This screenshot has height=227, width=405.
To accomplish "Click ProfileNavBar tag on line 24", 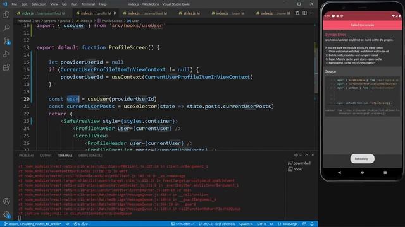I will tap(95, 129).
